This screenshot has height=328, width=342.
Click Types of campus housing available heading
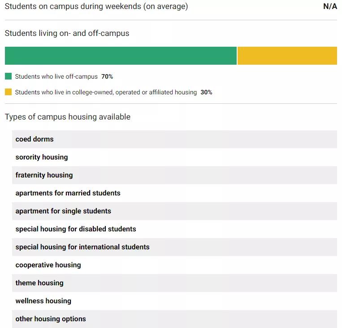pyautogui.click(x=68, y=117)
